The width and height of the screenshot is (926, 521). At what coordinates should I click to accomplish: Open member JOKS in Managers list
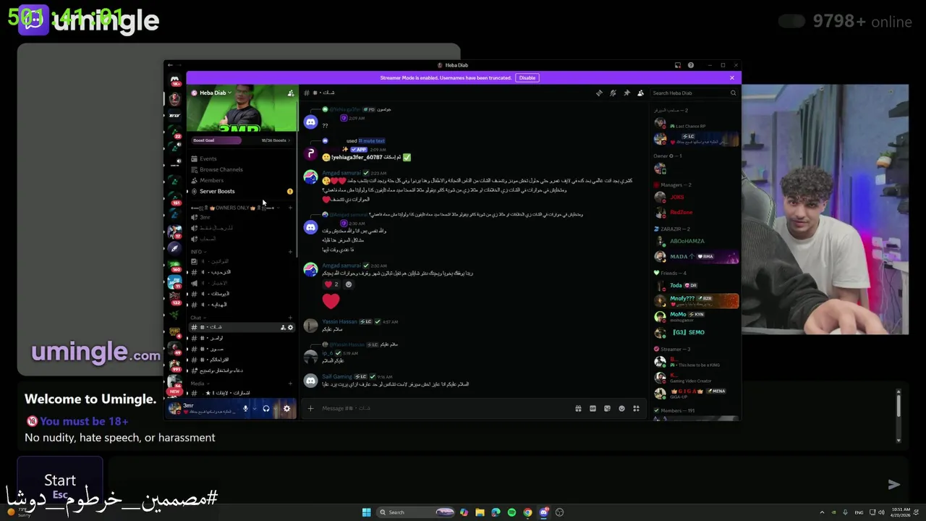click(x=677, y=197)
